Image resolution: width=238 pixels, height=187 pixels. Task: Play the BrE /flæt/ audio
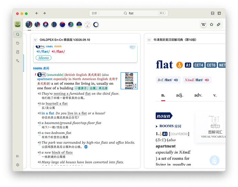coord(176,80)
